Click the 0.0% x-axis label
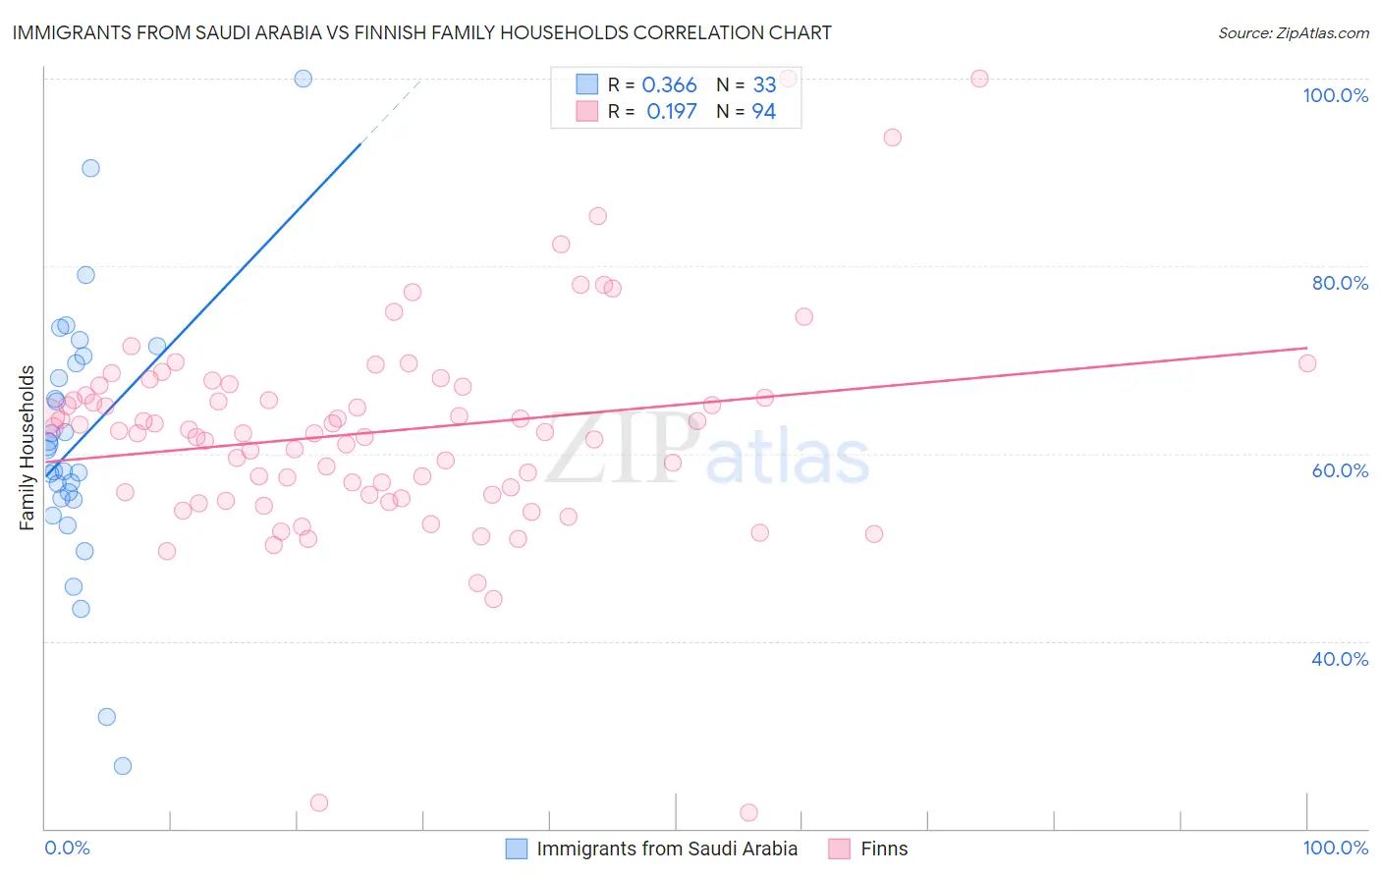This screenshot has height=876, width=1381. [67, 848]
